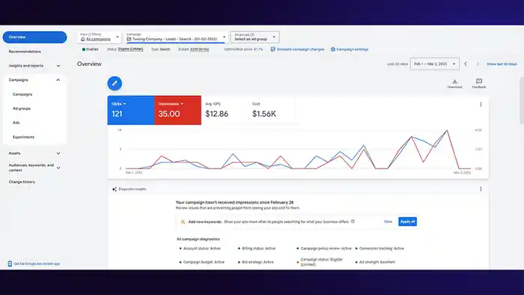Click the budget per day value
This screenshot has width=524, height=295.
tap(200, 49)
